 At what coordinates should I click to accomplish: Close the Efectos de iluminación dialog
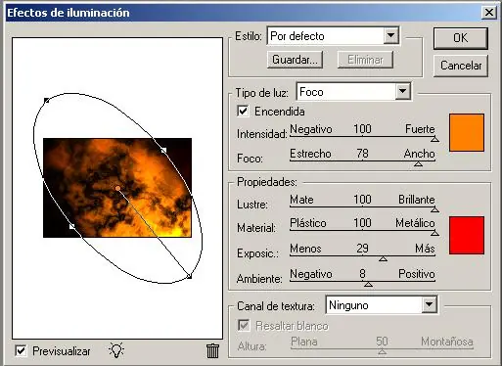tap(488, 13)
